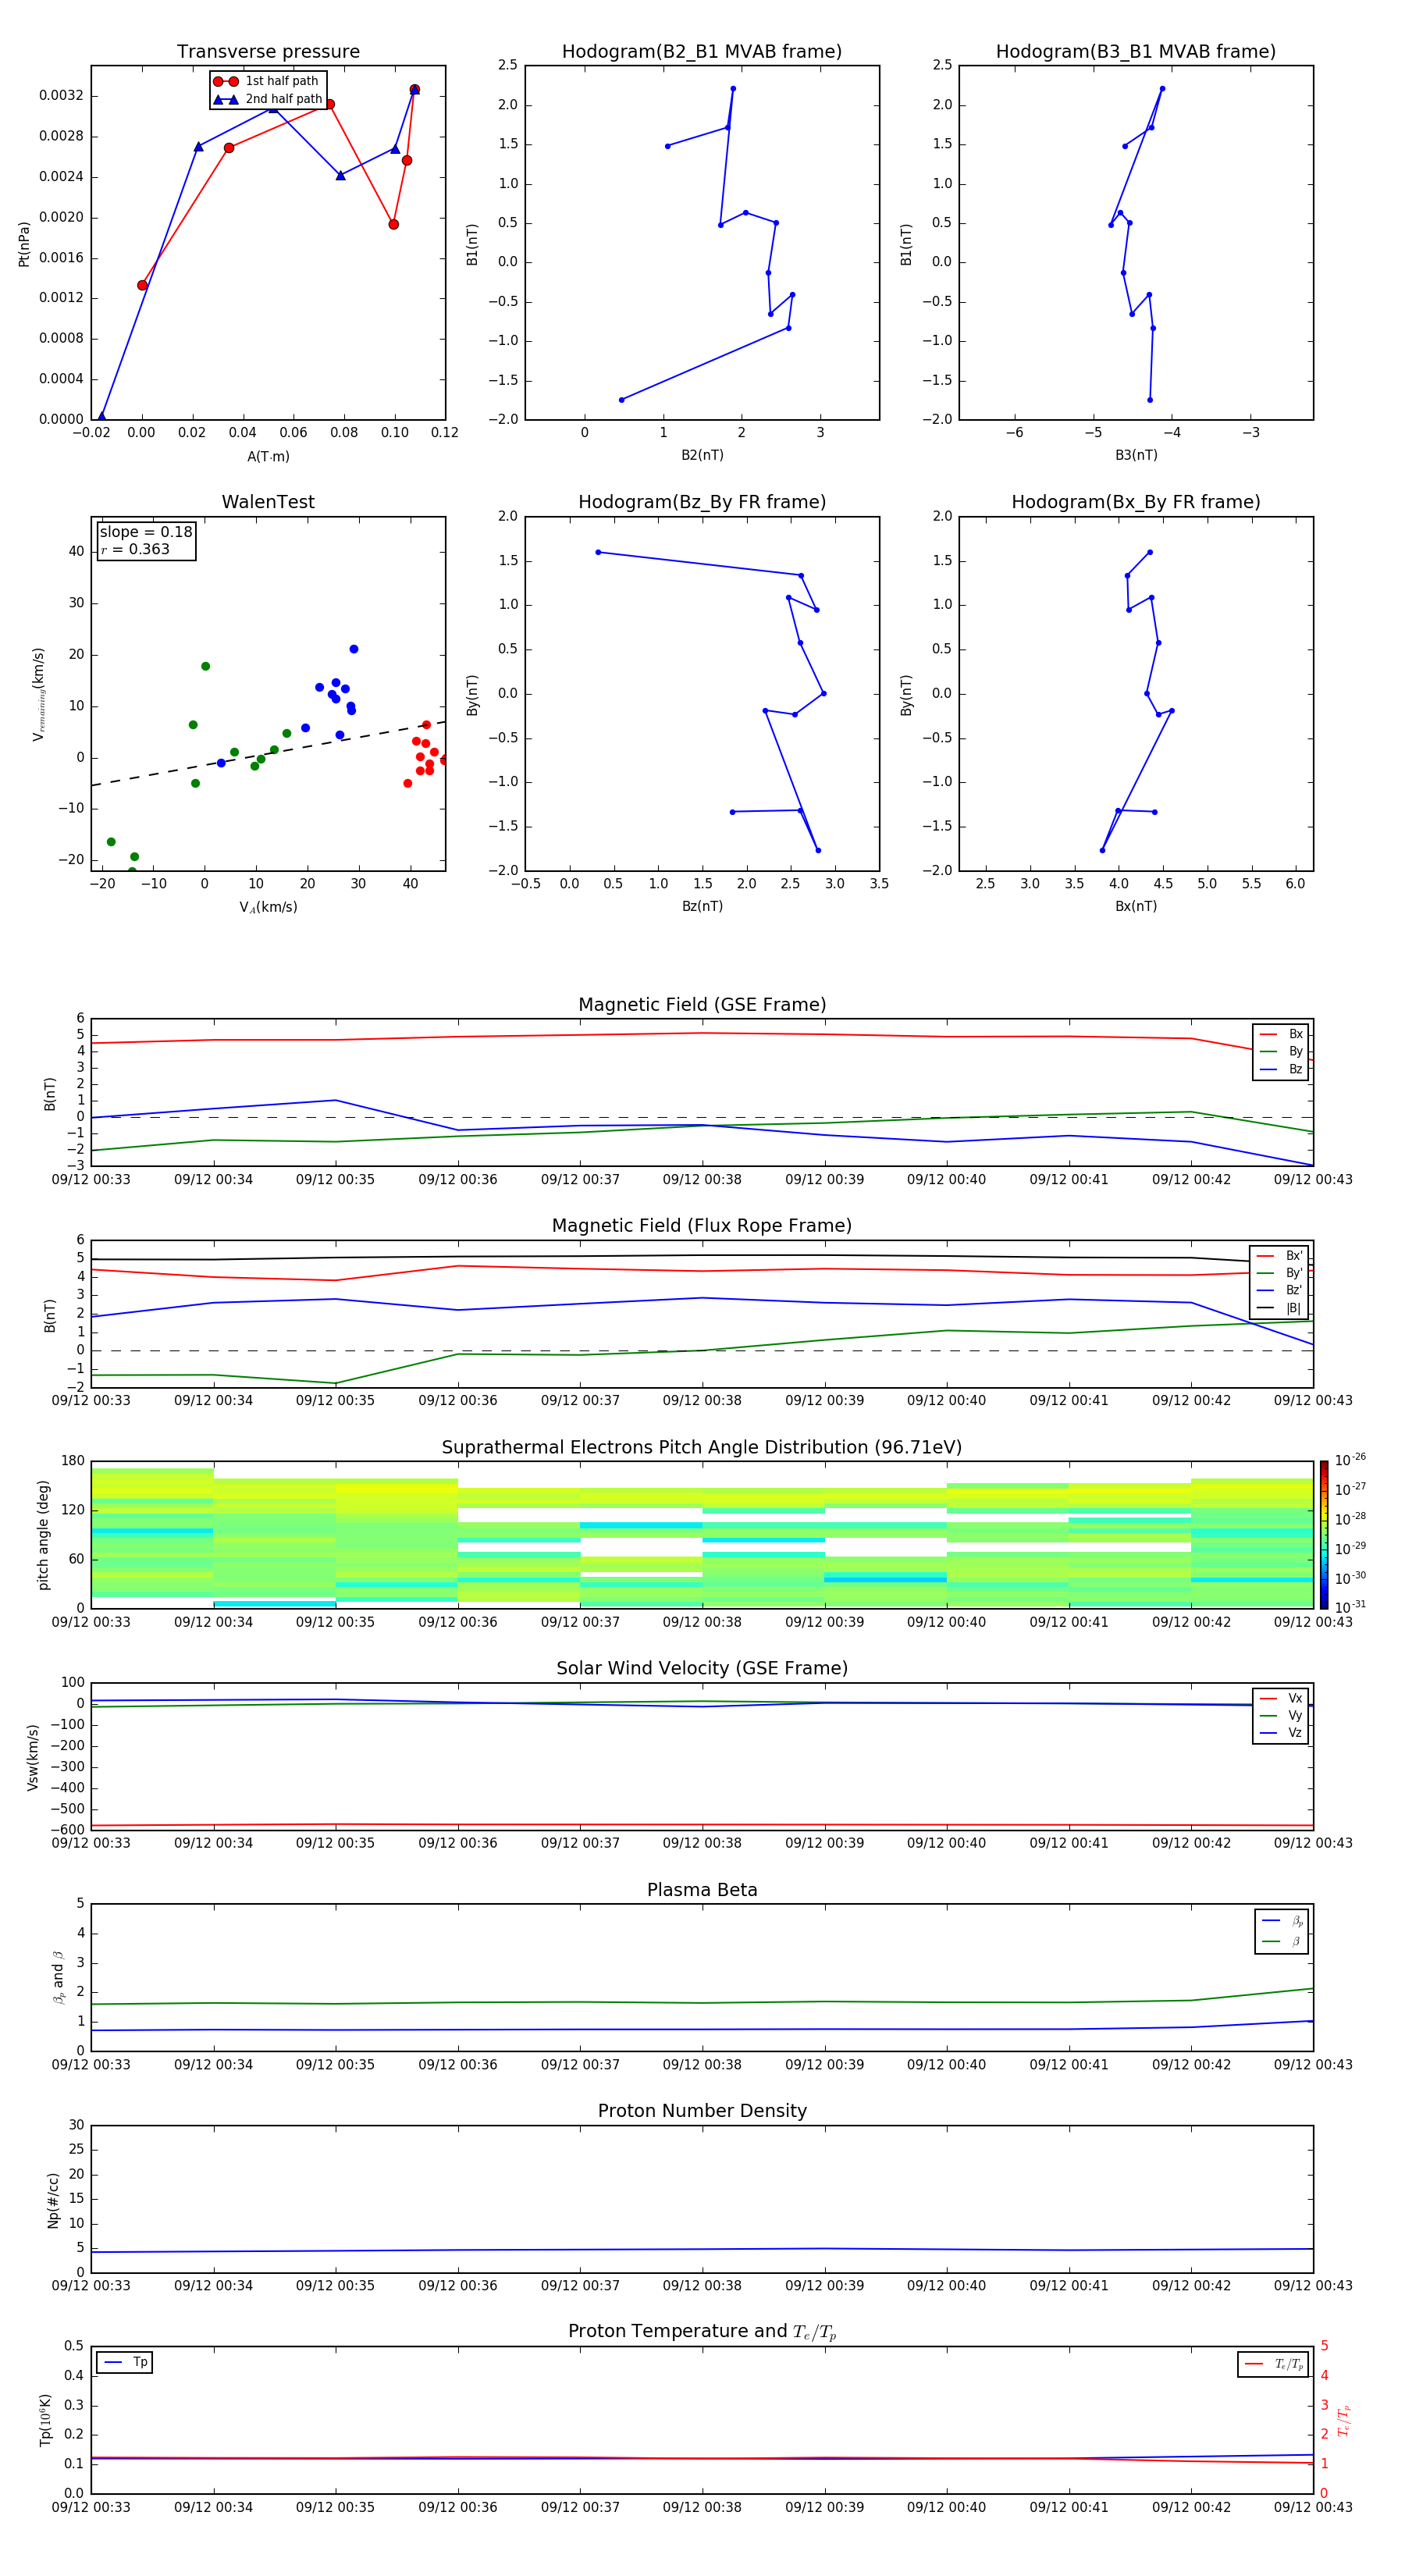Select the "r = 0.363" annotation text
Image resolution: width=1405 pixels, height=2576 pixels.
click(135, 549)
